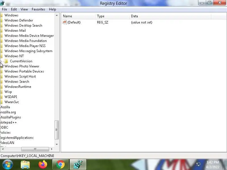Image resolution: width=227 pixels, height=170 pixels.
Task: Select the mozilla.org key
Action: [8, 112]
